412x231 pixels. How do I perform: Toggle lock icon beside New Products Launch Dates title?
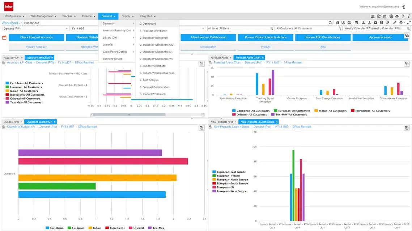click(210, 127)
